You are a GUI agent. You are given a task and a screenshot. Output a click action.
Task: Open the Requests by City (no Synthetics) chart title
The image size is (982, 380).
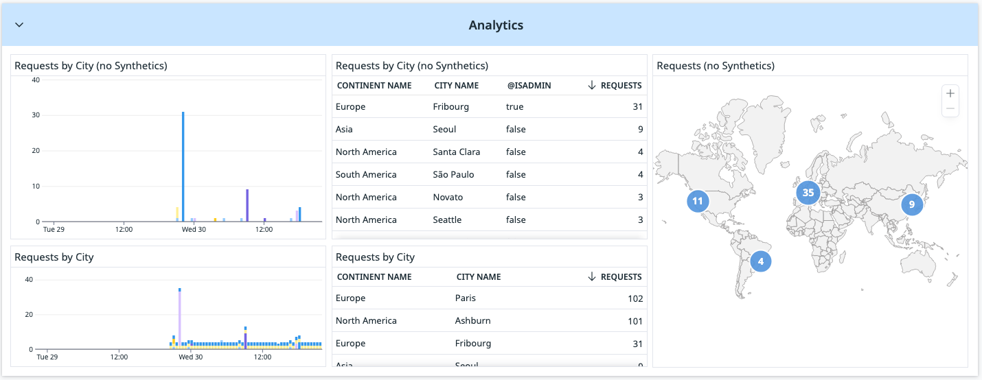[x=91, y=66]
